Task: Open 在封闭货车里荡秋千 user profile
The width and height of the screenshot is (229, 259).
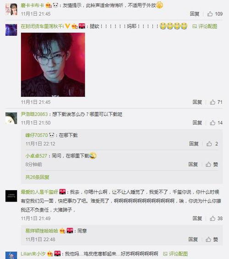Action: [x=42, y=26]
